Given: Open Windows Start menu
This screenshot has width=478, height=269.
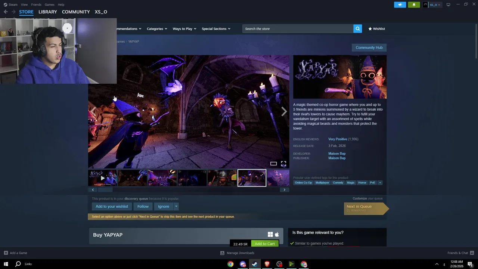Looking at the screenshot, I should pos(6,264).
